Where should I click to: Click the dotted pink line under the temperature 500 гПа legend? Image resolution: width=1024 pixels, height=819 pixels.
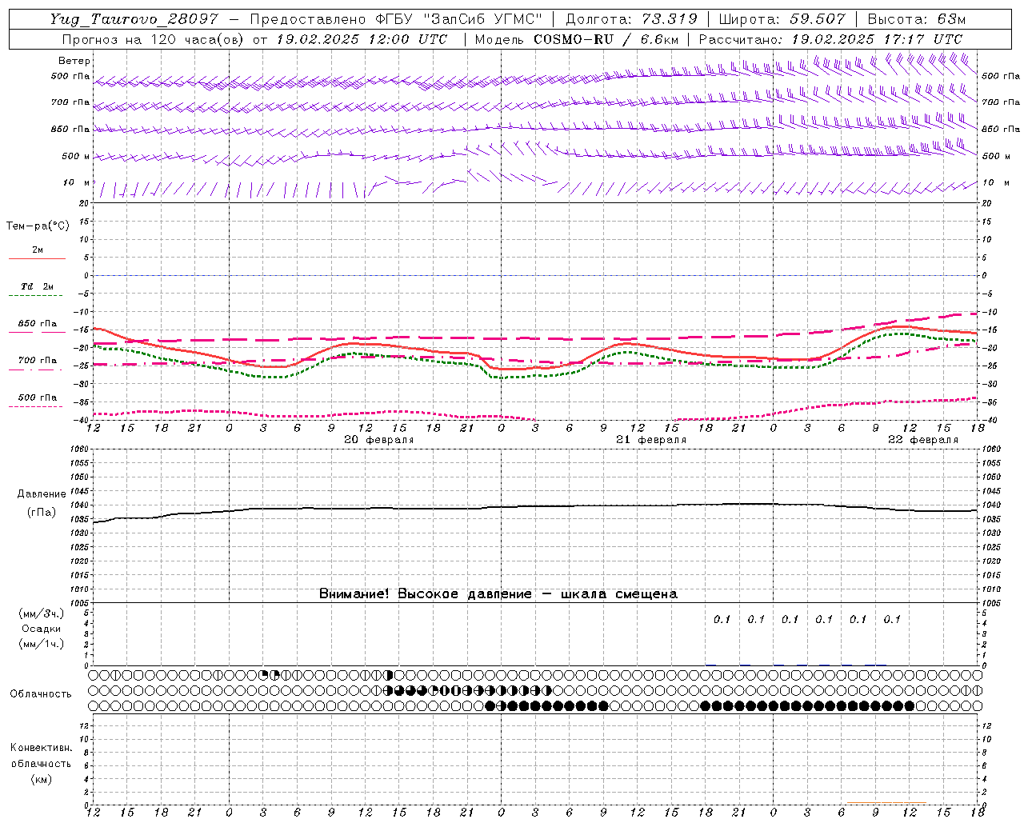tap(37, 406)
